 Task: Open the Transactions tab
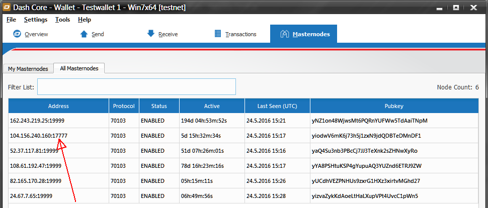coord(235,34)
